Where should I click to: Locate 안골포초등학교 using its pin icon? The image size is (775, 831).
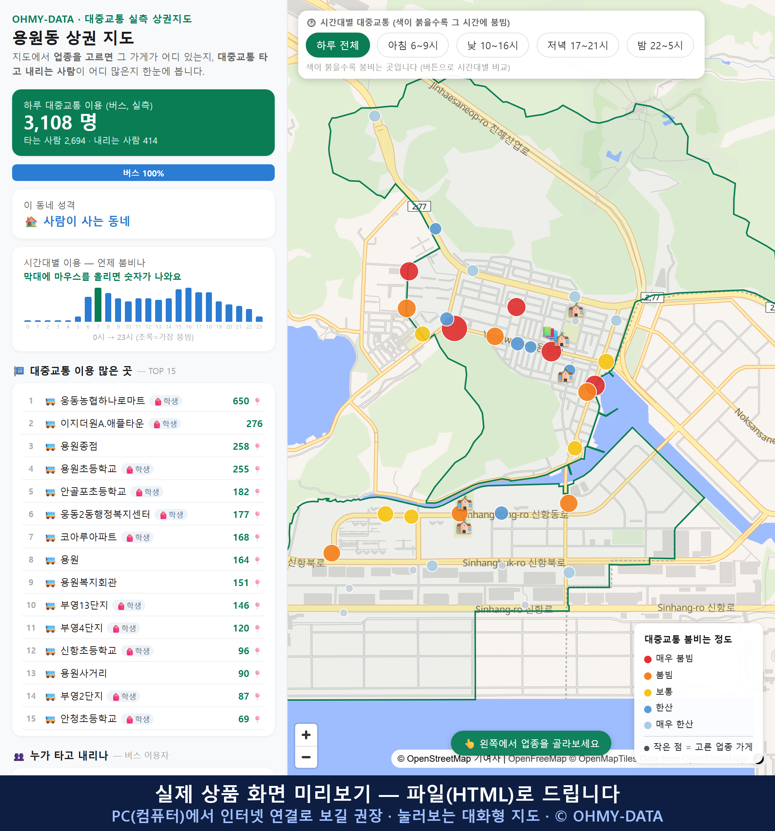tap(257, 492)
